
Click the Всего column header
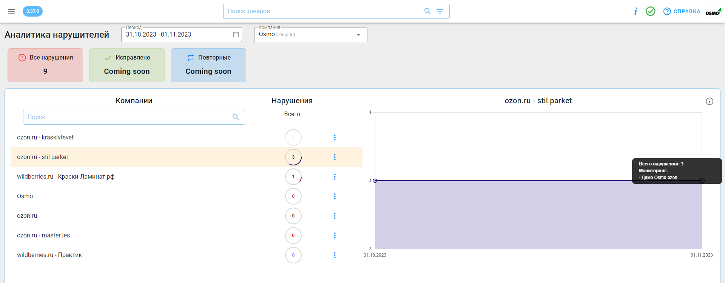pyautogui.click(x=292, y=114)
